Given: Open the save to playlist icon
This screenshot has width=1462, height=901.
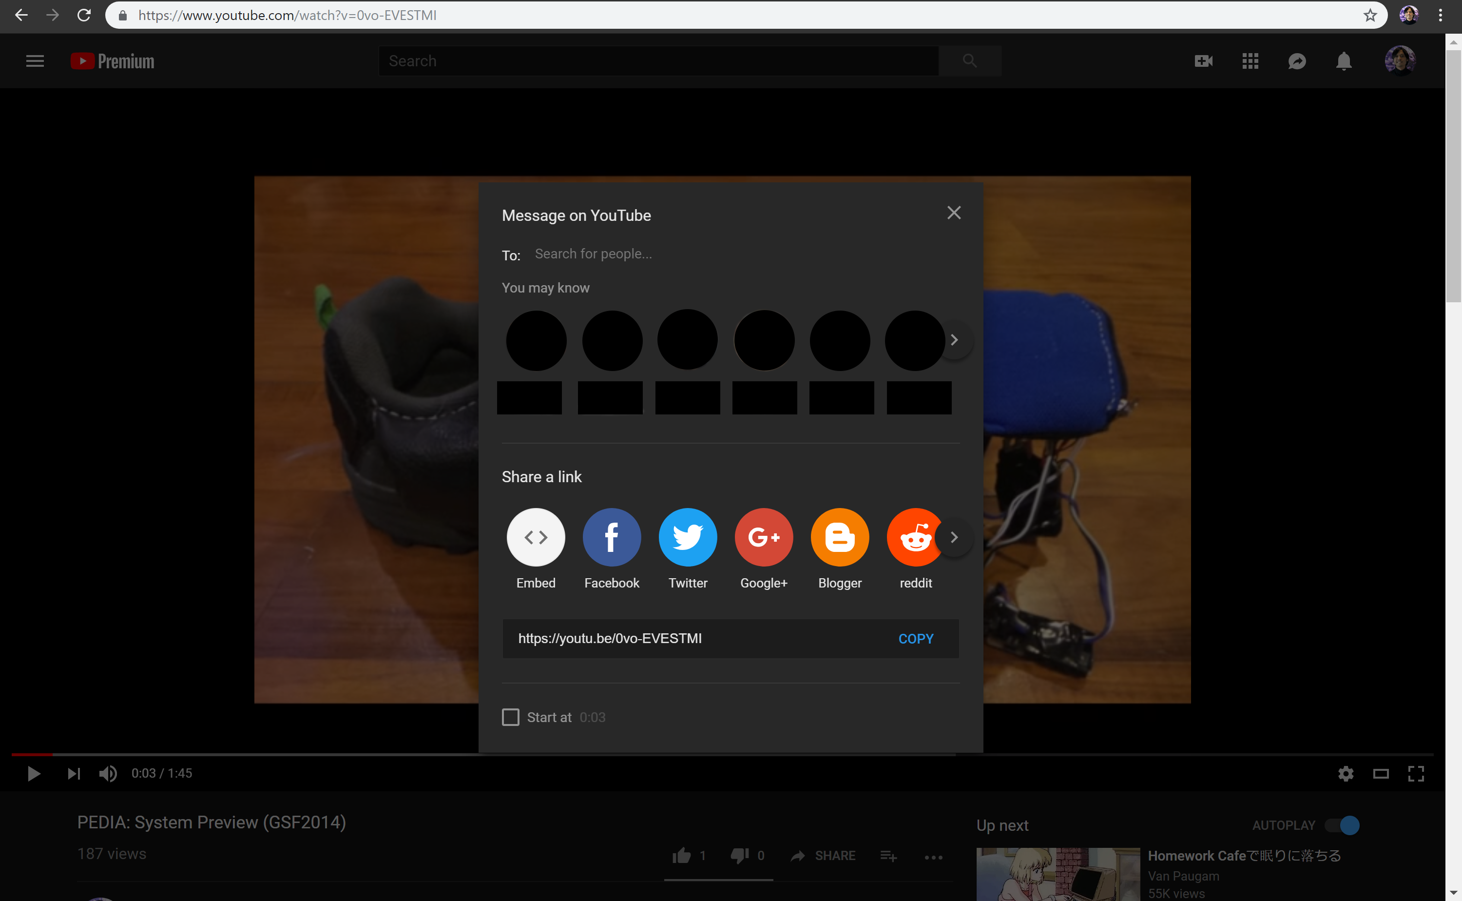Looking at the screenshot, I should [x=888, y=856].
